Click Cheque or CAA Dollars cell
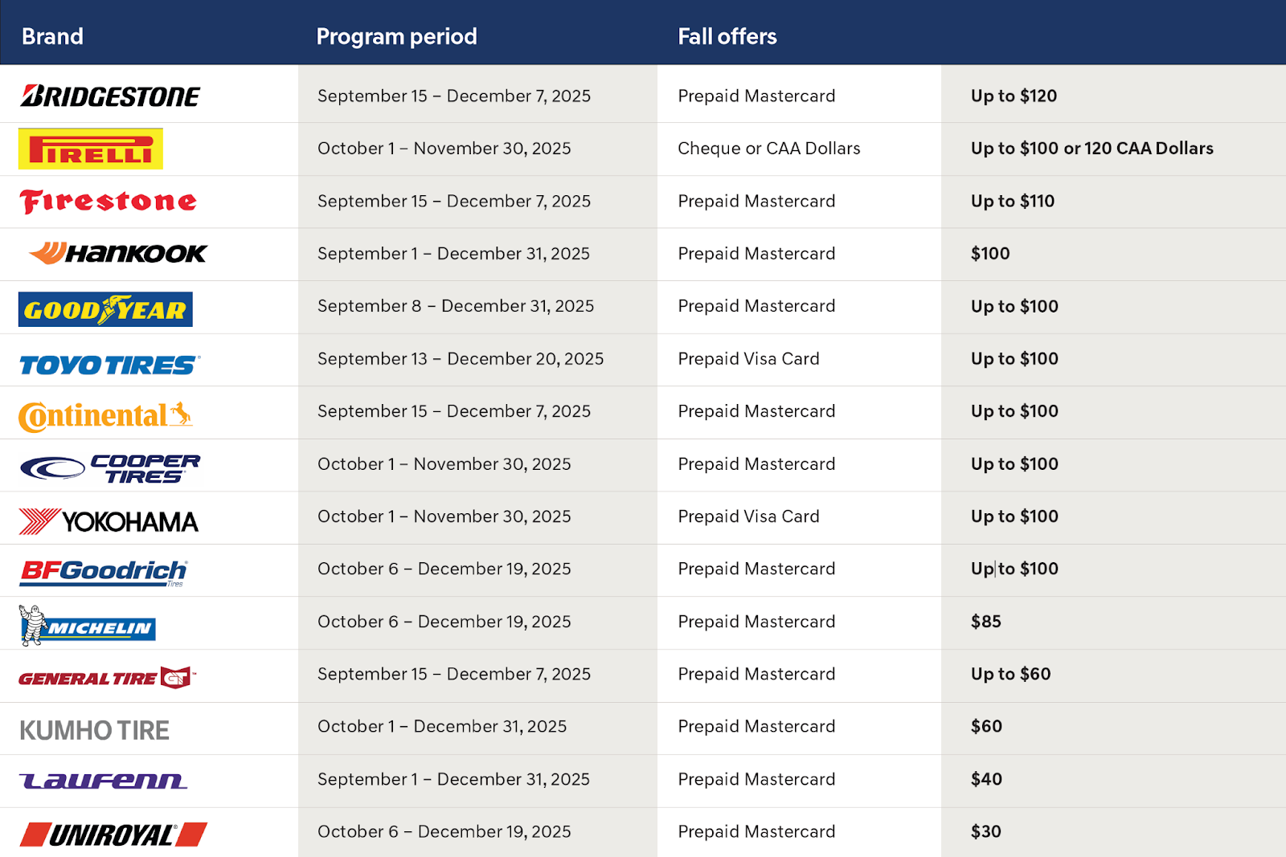Screen dimensions: 1286x857 [768, 148]
